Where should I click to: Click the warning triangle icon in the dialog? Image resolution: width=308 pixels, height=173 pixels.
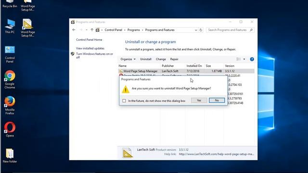(126, 89)
